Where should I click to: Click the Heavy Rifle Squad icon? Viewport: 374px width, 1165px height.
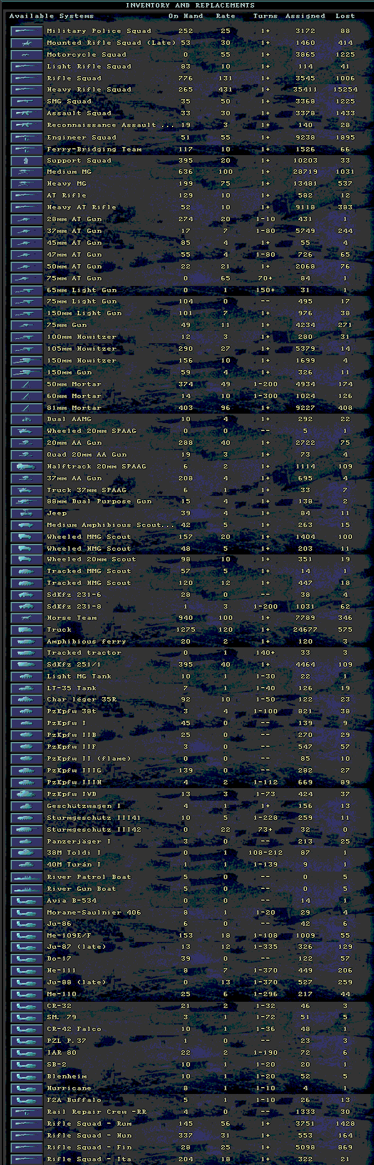tap(27, 90)
